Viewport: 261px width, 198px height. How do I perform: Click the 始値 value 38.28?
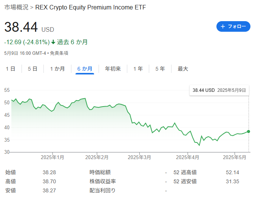point(49,172)
